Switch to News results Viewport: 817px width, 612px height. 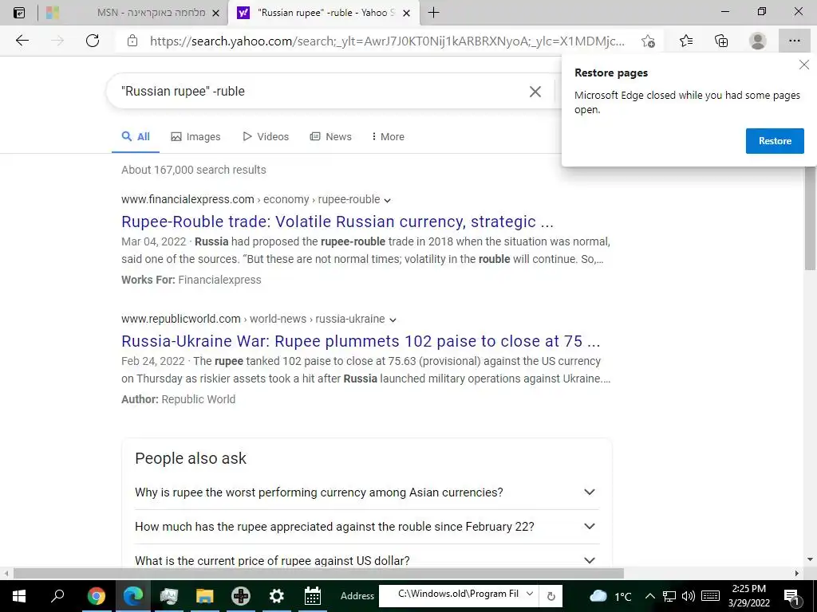click(x=331, y=137)
